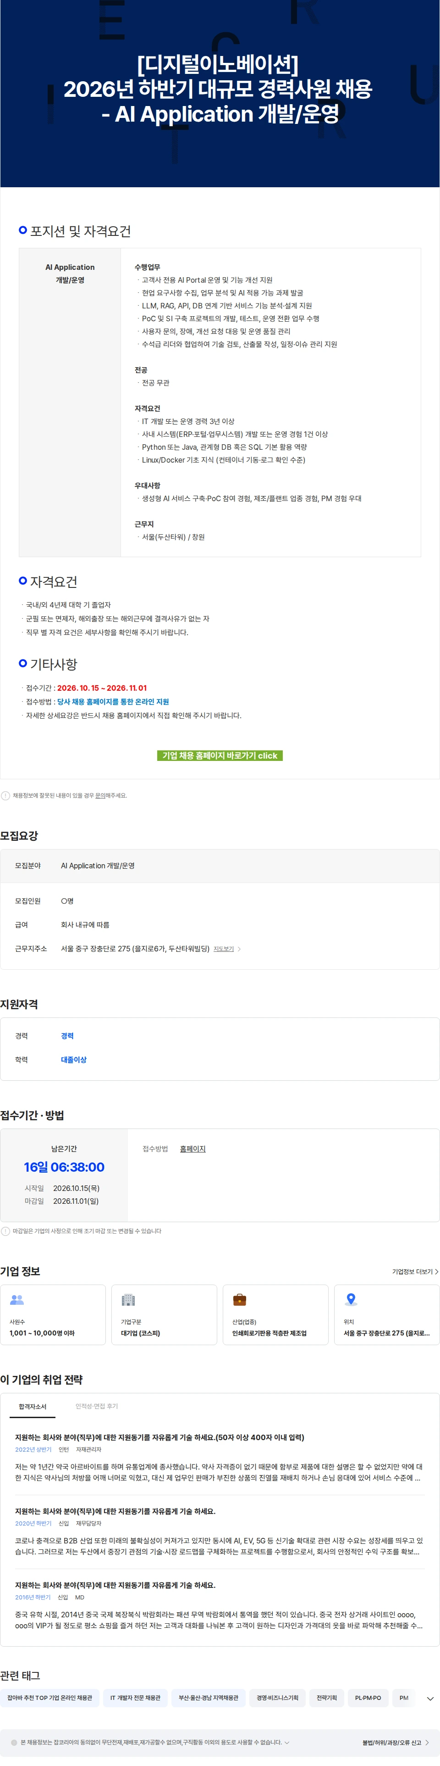440x1766 pixels.
Task: Open the 문의 link for wrong job info
Action: tap(100, 795)
